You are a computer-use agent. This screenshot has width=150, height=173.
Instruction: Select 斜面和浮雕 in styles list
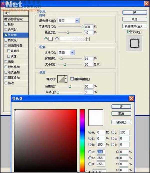pos(6,46)
